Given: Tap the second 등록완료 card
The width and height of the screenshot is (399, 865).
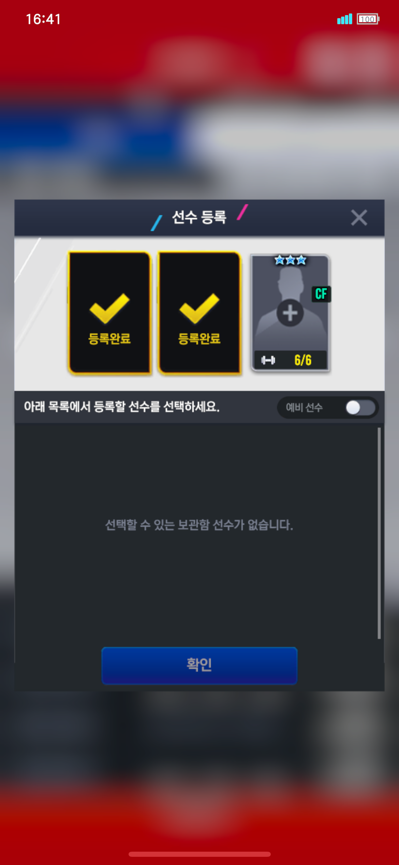Looking at the screenshot, I should click(x=199, y=313).
